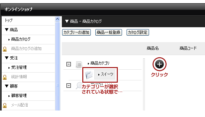Click the lock icon beside 統計情報

(5, 77)
